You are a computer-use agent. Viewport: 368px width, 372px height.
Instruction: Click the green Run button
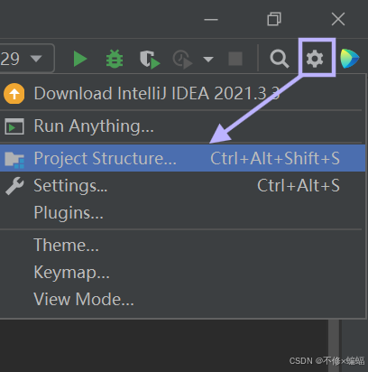coord(80,59)
